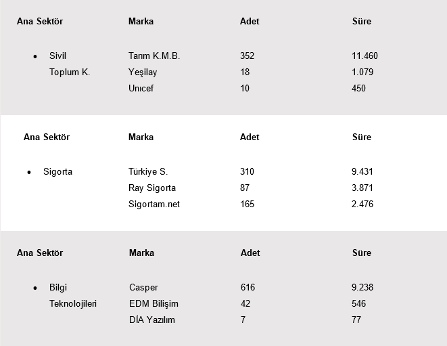Click the 9.431 duration value
The image size is (447, 346).
(x=362, y=172)
